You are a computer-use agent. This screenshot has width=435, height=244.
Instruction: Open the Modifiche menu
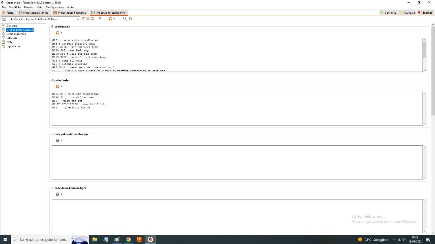click(x=15, y=7)
